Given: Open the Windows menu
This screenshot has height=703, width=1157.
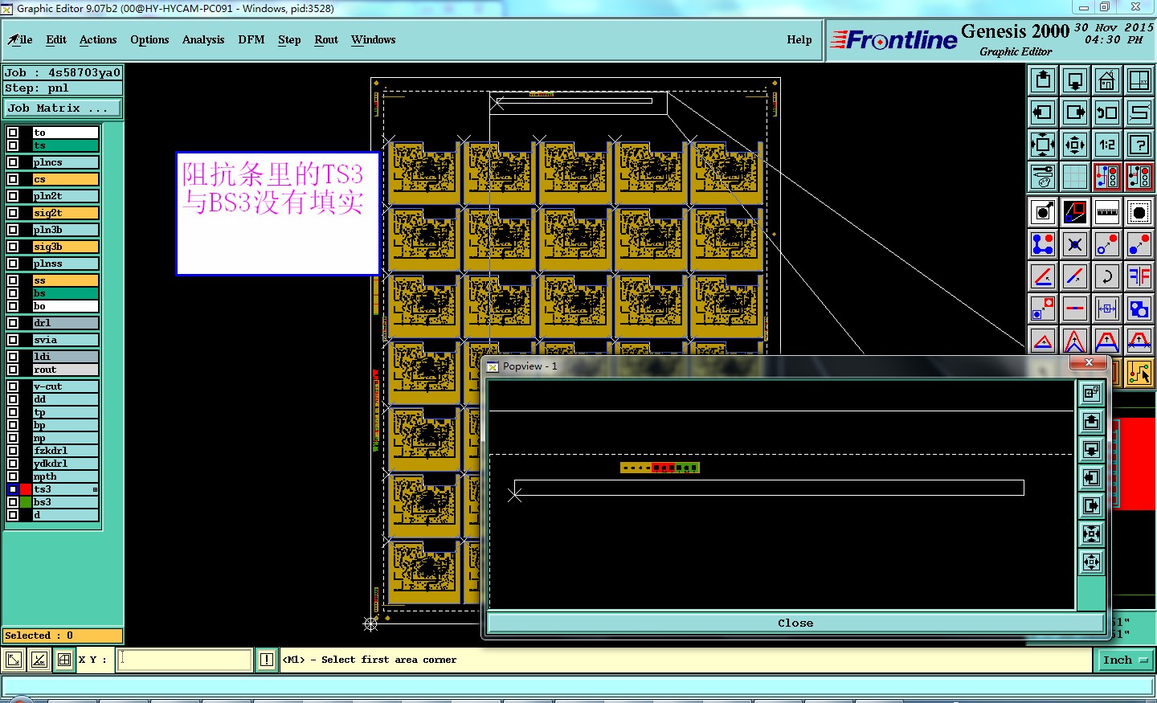Looking at the screenshot, I should (x=373, y=39).
